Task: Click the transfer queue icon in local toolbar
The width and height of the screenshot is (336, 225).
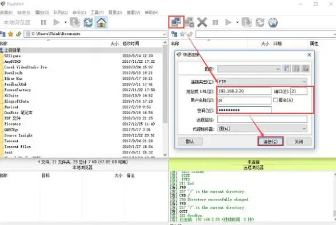Action: click(75, 22)
